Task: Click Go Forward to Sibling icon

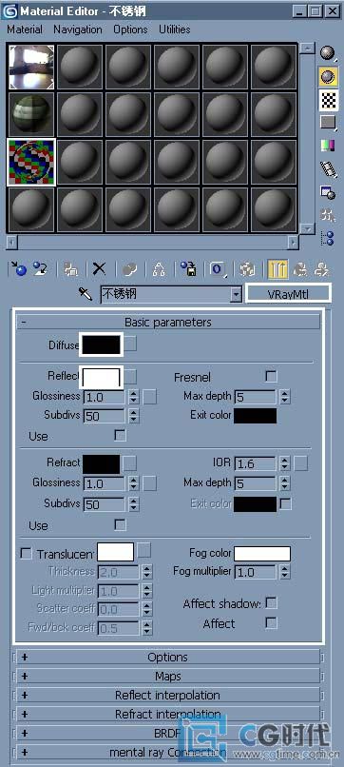Action: [321, 269]
